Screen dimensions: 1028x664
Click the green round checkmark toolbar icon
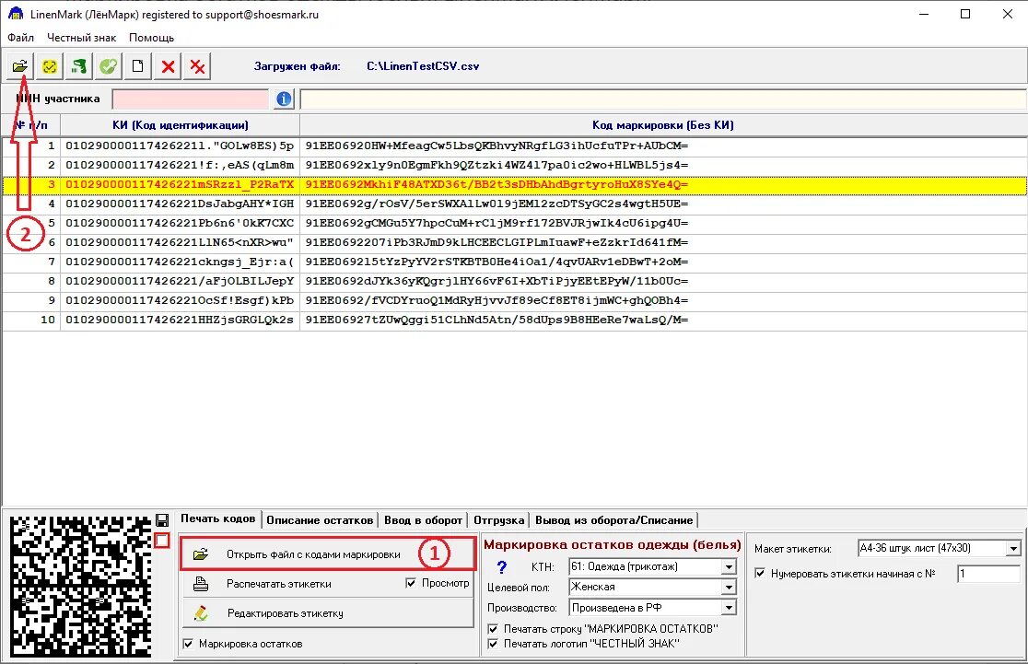pyautogui.click(x=108, y=66)
